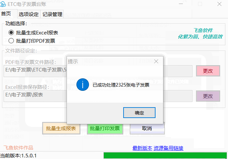Screen dimensions: 228x159
Task: Click the 已成功处理2325张电子发票 message
Action: 121,85
